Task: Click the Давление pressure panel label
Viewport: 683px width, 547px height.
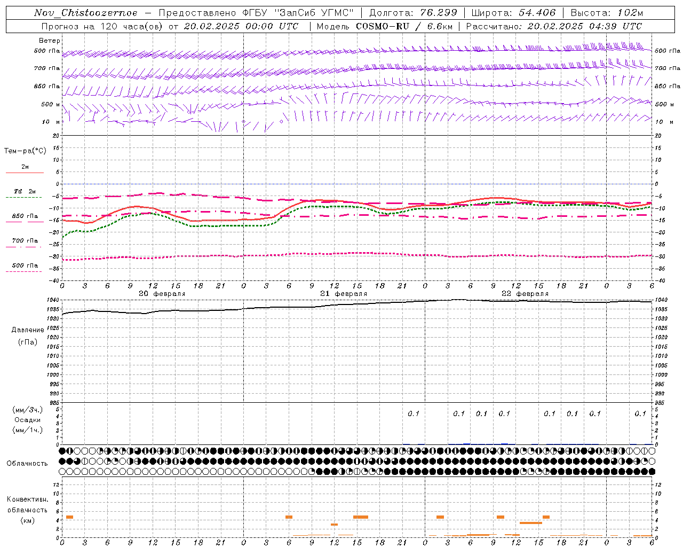Action: point(28,330)
